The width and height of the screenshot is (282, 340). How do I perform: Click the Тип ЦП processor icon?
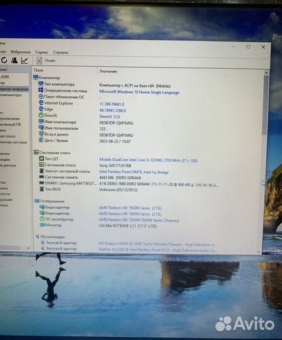(42, 159)
